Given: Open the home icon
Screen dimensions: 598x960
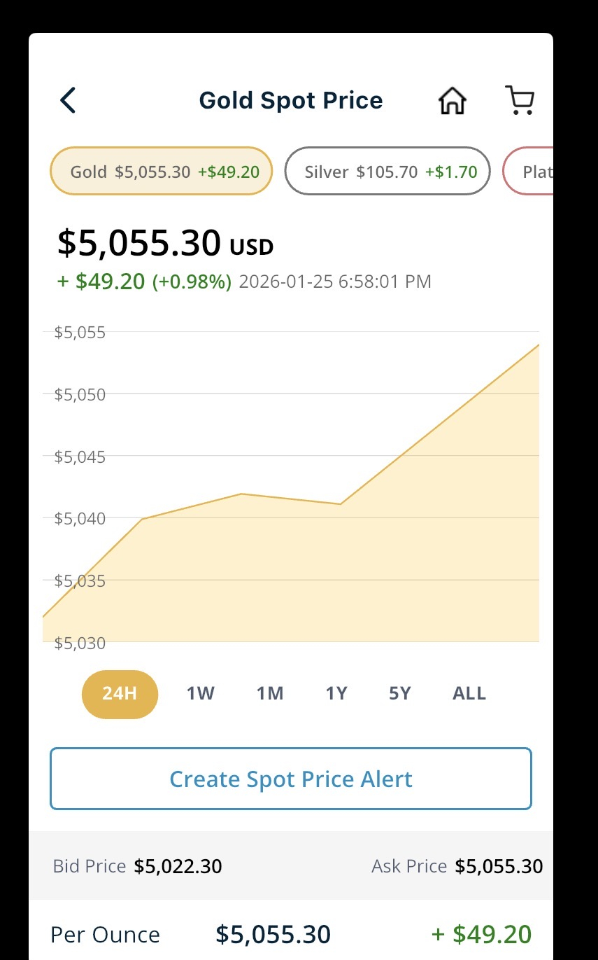Looking at the screenshot, I should click(452, 101).
